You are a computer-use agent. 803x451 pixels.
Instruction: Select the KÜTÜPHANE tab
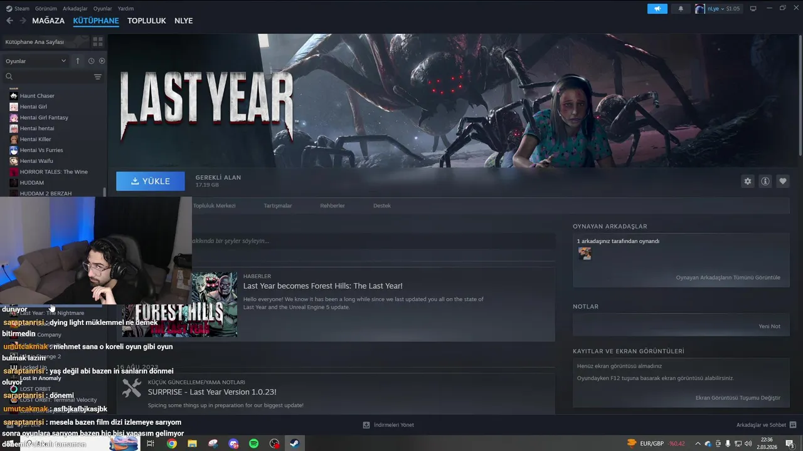coord(96,21)
